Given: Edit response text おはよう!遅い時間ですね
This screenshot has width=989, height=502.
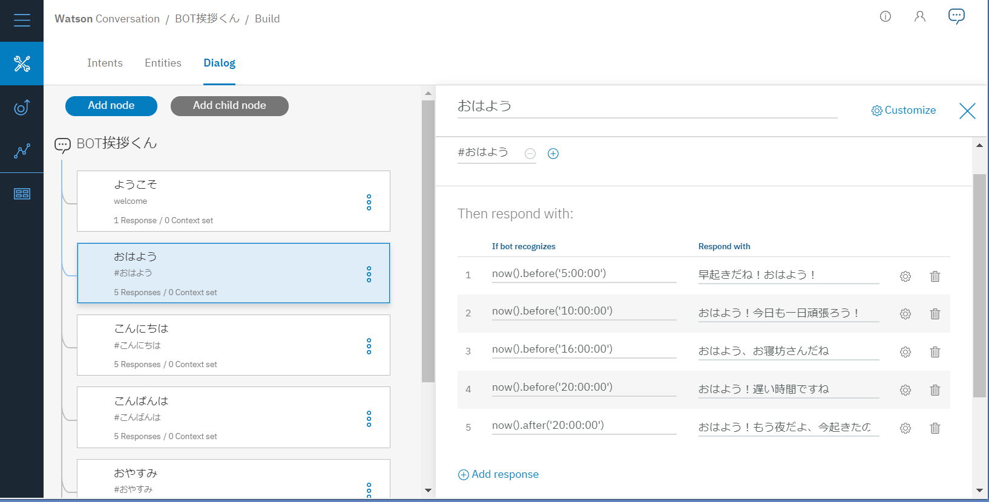Looking at the screenshot, I should [789, 390].
